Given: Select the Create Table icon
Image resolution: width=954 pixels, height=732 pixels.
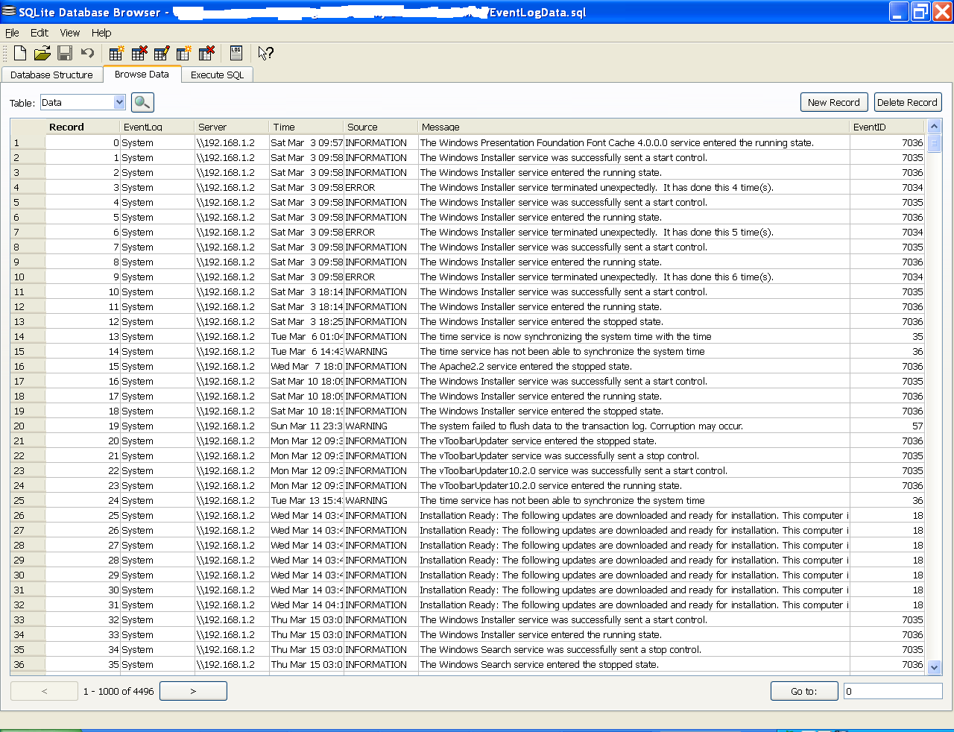Looking at the screenshot, I should [116, 53].
